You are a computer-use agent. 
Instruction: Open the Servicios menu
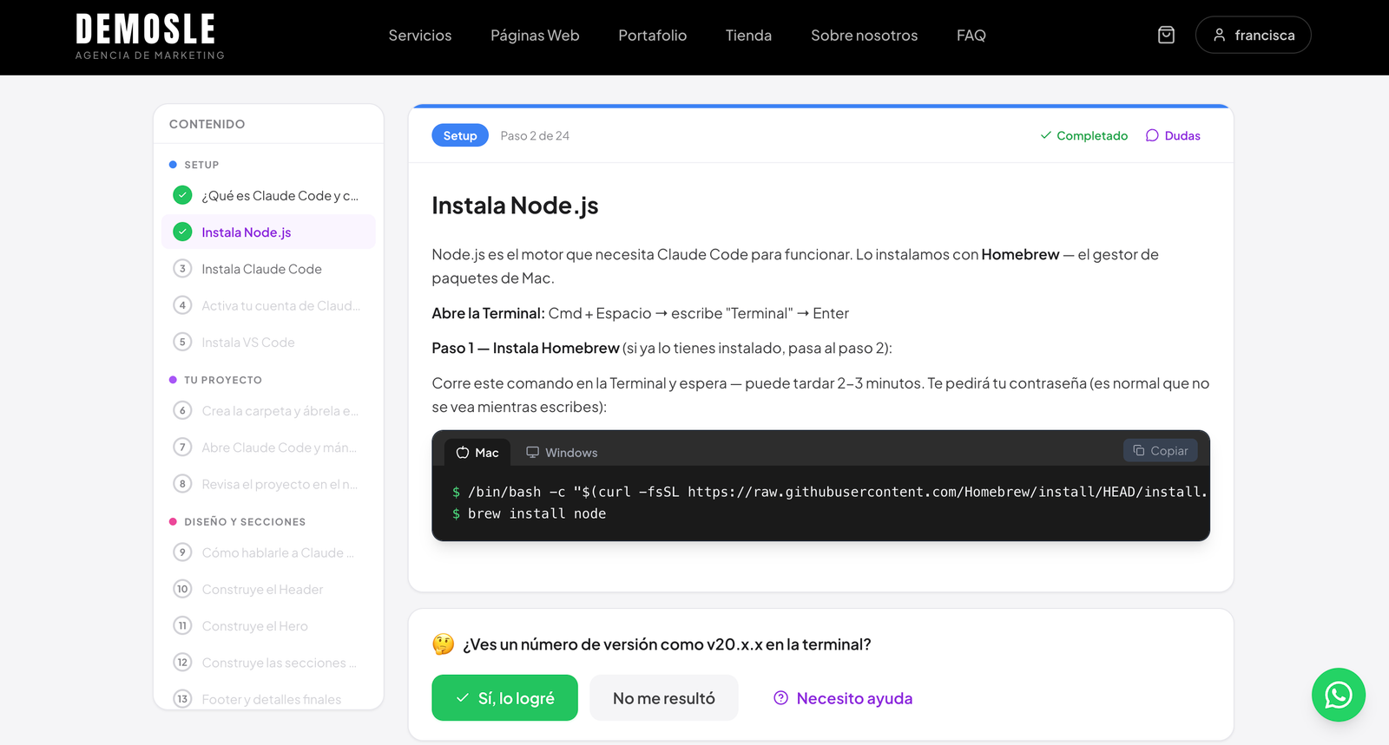[420, 36]
